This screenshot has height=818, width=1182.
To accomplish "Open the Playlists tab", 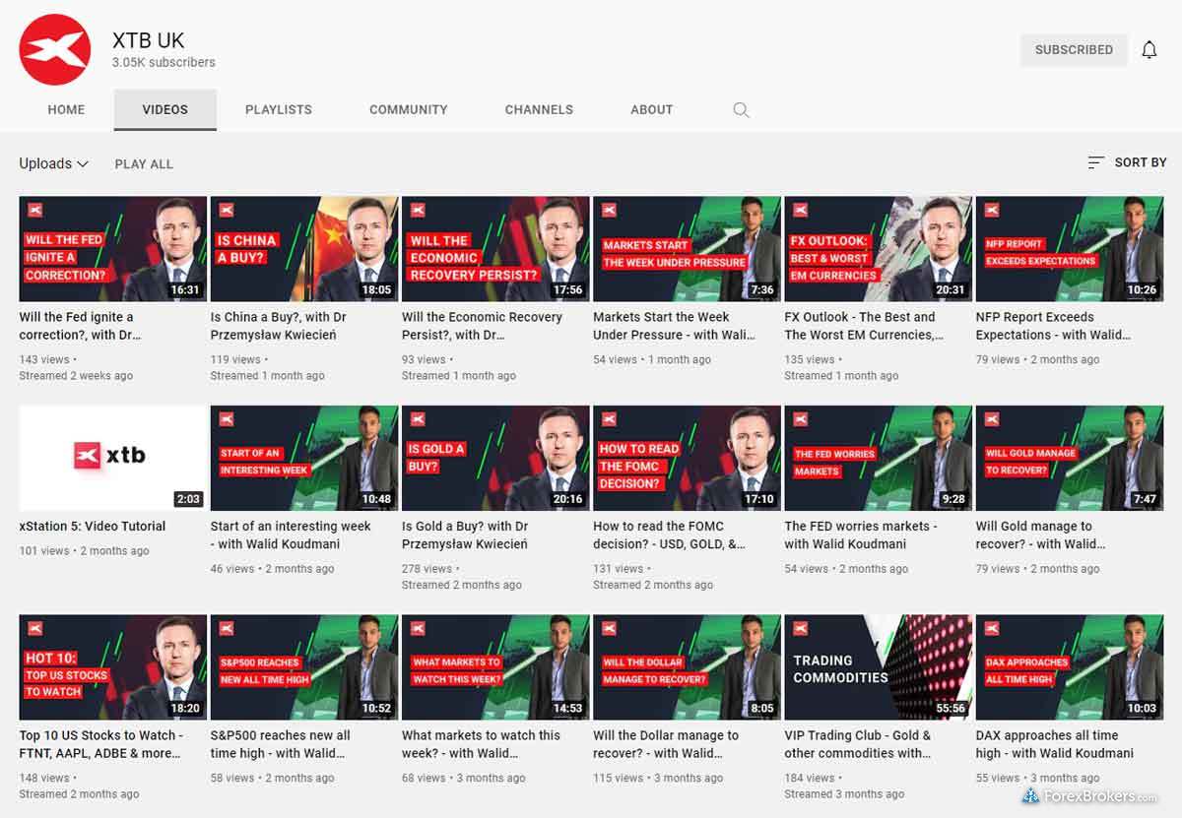I will click(x=278, y=110).
